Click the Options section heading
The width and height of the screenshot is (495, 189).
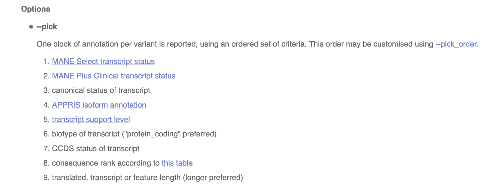click(36, 9)
